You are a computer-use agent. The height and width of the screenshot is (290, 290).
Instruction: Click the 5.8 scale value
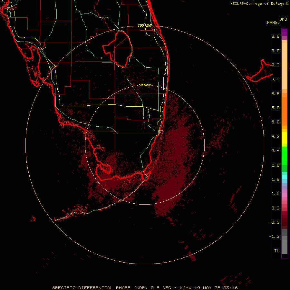[275, 108]
